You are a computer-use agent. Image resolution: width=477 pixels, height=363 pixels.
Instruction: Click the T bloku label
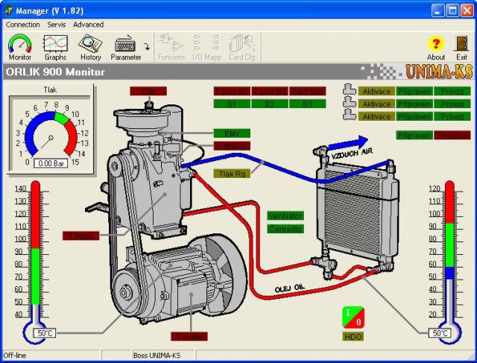[x=81, y=236]
